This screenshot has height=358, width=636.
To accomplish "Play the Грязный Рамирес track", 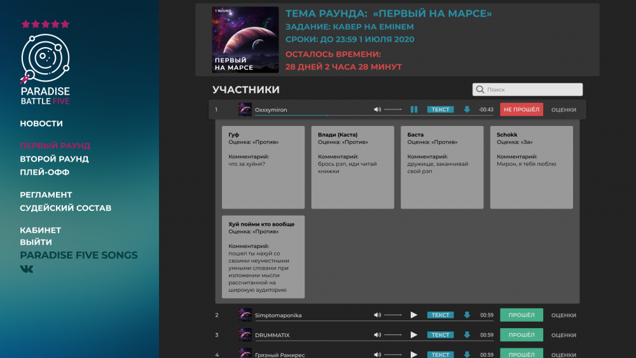I will click(x=414, y=354).
